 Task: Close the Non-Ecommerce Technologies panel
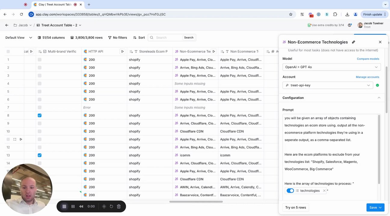point(380,42)
